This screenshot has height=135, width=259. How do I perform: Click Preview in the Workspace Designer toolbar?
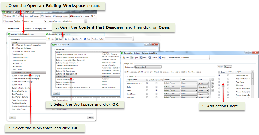pos(46,16)
